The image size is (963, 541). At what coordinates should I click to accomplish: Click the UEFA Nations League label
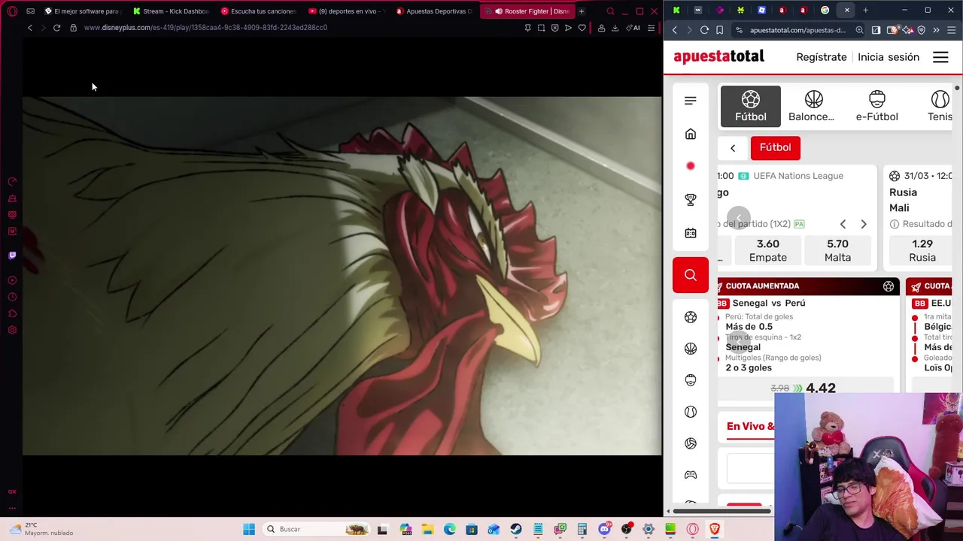pos(798,176)
